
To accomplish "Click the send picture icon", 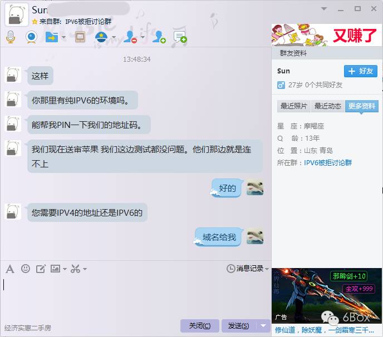I will tap(55, 269).
